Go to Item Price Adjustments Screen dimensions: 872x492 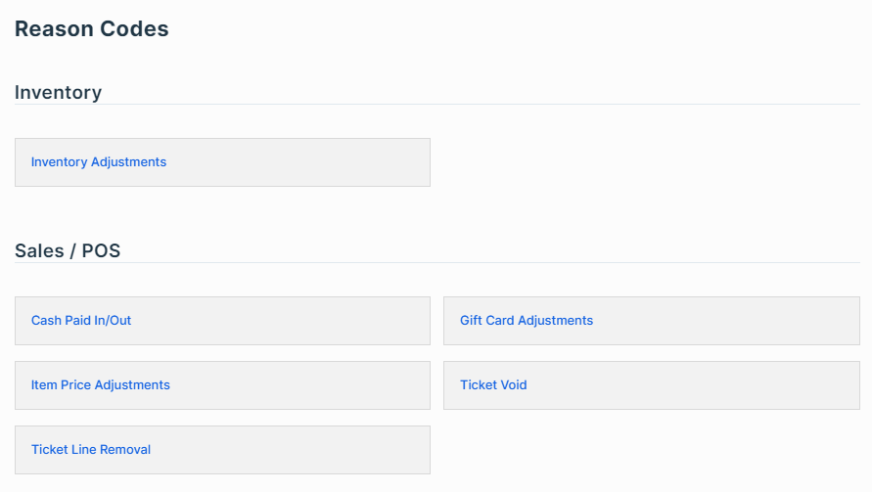100,384
